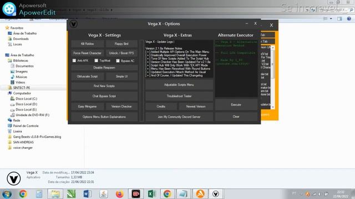Switch to Simple UI
The image size is (355, 199).
tap(121, 76)
